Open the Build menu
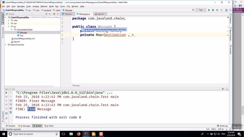 51,6
